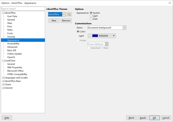Choose the Color radio option
This screenshot has width=173, height=122.
(78, 31)
